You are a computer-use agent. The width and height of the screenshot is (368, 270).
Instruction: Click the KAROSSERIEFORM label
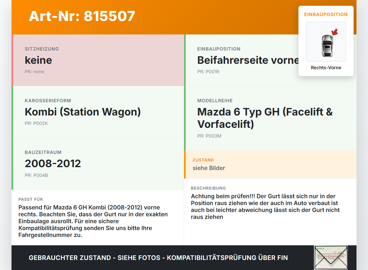point(48,101)
